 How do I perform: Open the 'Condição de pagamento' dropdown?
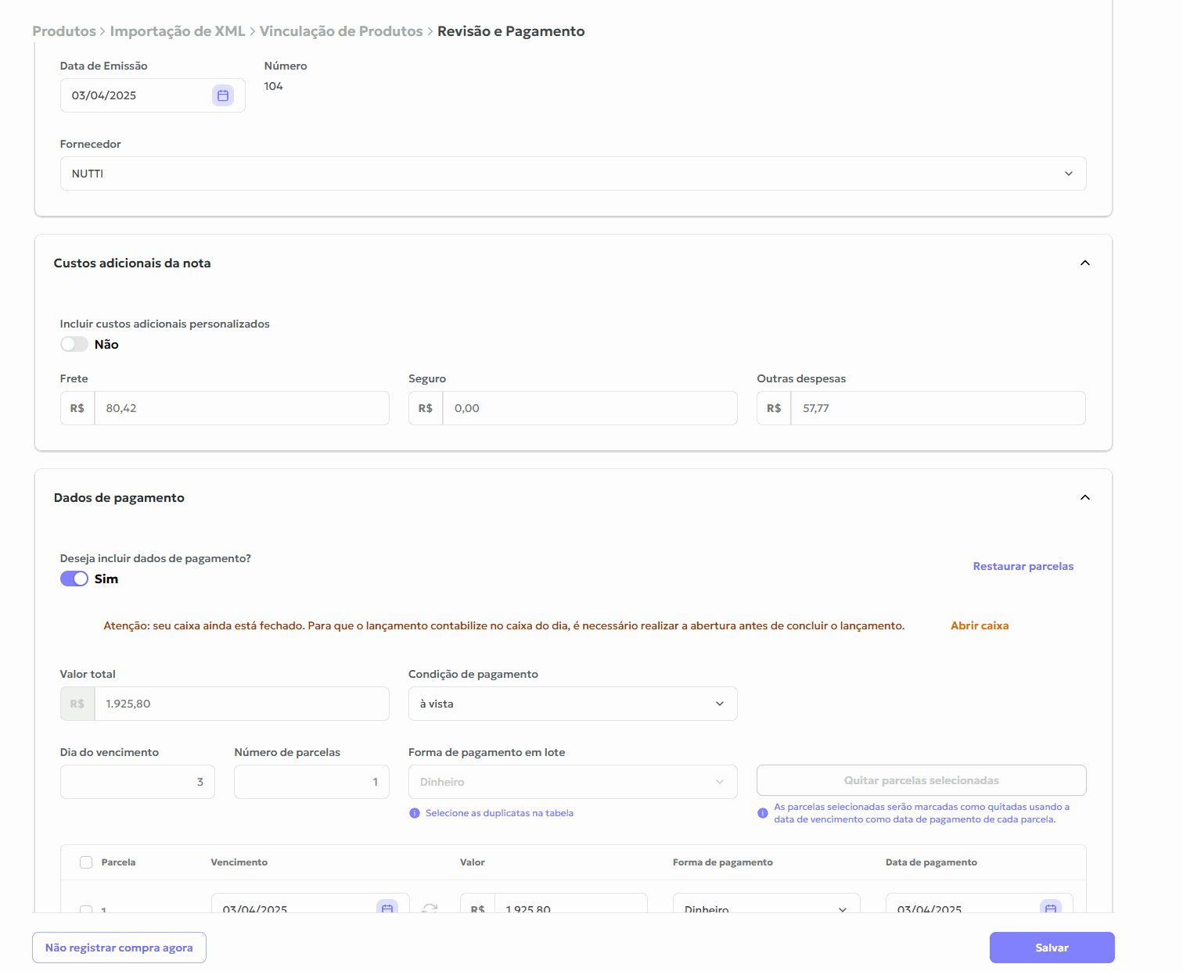(572, 704)
